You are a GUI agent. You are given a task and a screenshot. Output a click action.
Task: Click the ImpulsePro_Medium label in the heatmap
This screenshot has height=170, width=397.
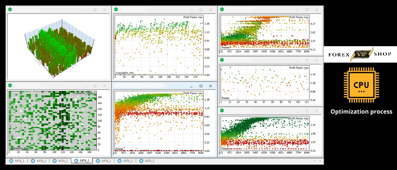tap(84, 93)
